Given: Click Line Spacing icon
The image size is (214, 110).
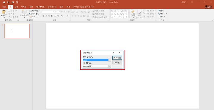Looking at the screenshot, I should [89, 12].
